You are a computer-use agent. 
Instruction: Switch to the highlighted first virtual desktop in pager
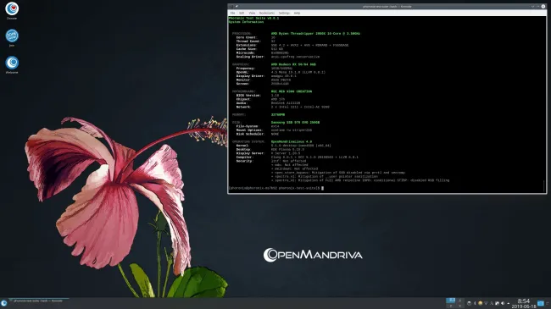point(450,301)
